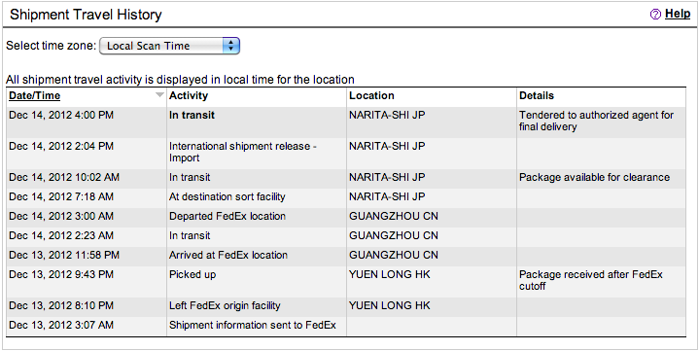Click the Date/Time sort direction triangle
This screenshot has height=351, width=699.
point(159,94)
